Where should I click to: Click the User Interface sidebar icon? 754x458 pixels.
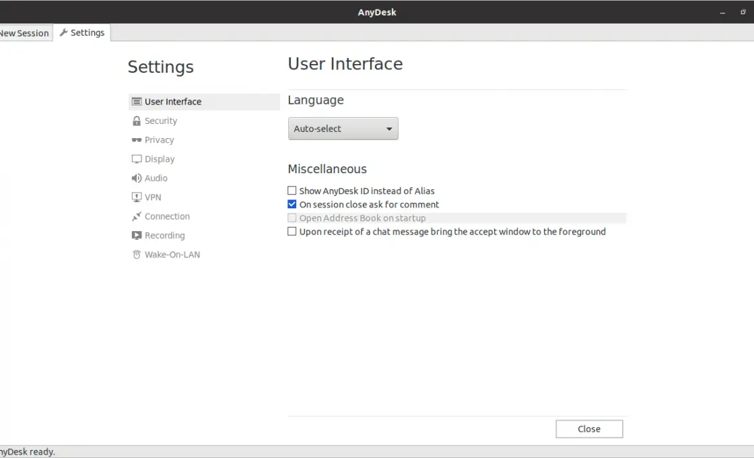137,102
